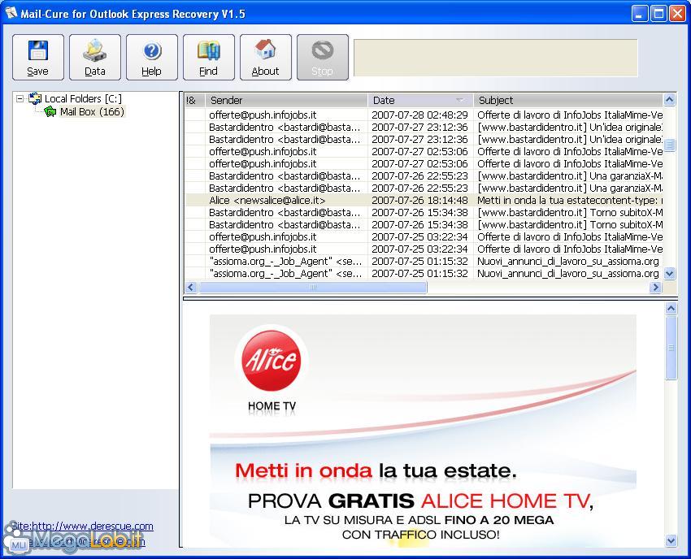The width and height of the screenshot is (691, 559).
Task: Open Help with the question mark button
Action: point(151,57)
